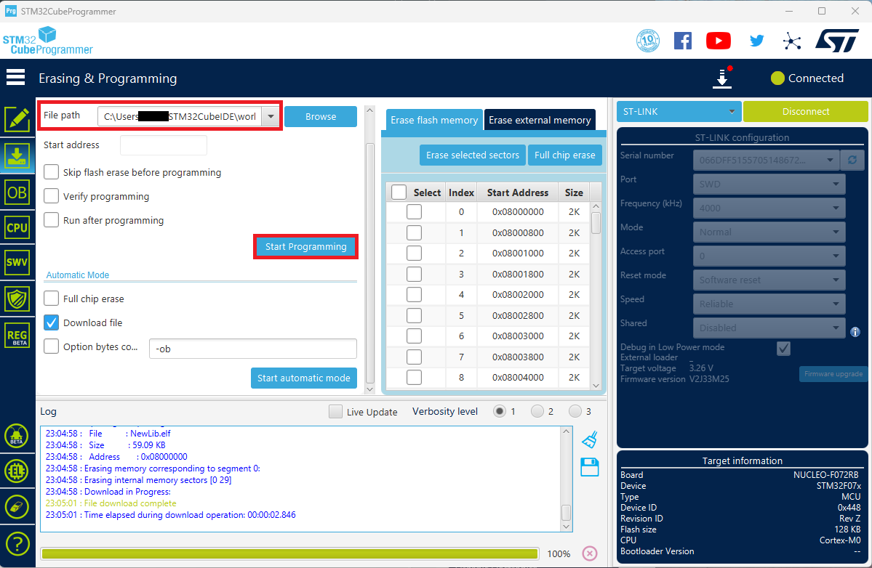Click the option bytes command -ob field
This screenshot has height=568, width=872.
[x=253, y=349]
